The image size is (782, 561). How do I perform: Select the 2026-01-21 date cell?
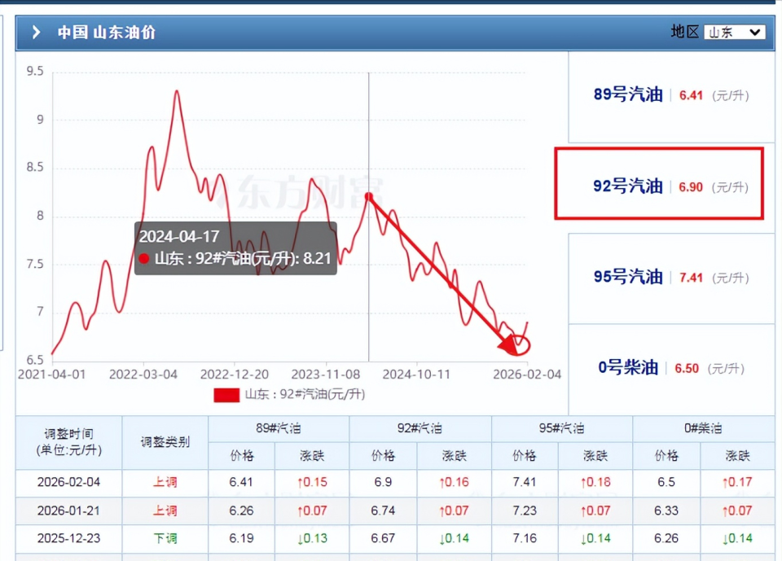pyautogui.click(x=68, y=511)
